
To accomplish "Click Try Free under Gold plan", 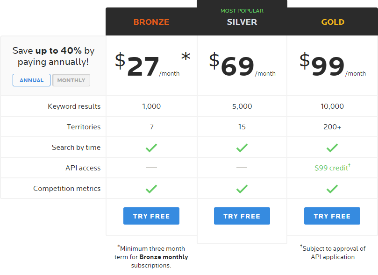I will click(x=332, y=216).
